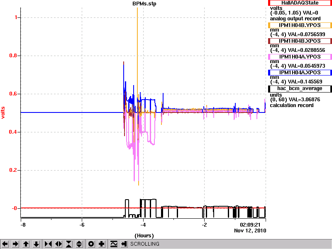Click the SCROLLING status label
This screenshot has width=332, height=249.
(x=145, y=244)
